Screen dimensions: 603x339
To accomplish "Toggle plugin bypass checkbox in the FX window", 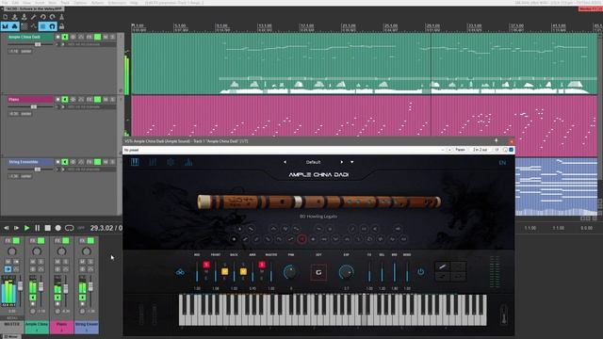I will pos(511,150).
